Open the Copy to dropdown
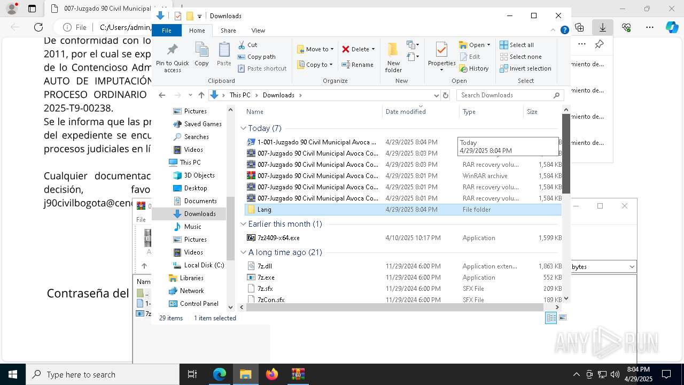This screenshot has width=684, height=385. 315,65
